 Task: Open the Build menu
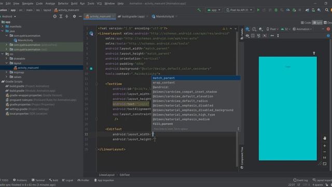tap(74, 4)
